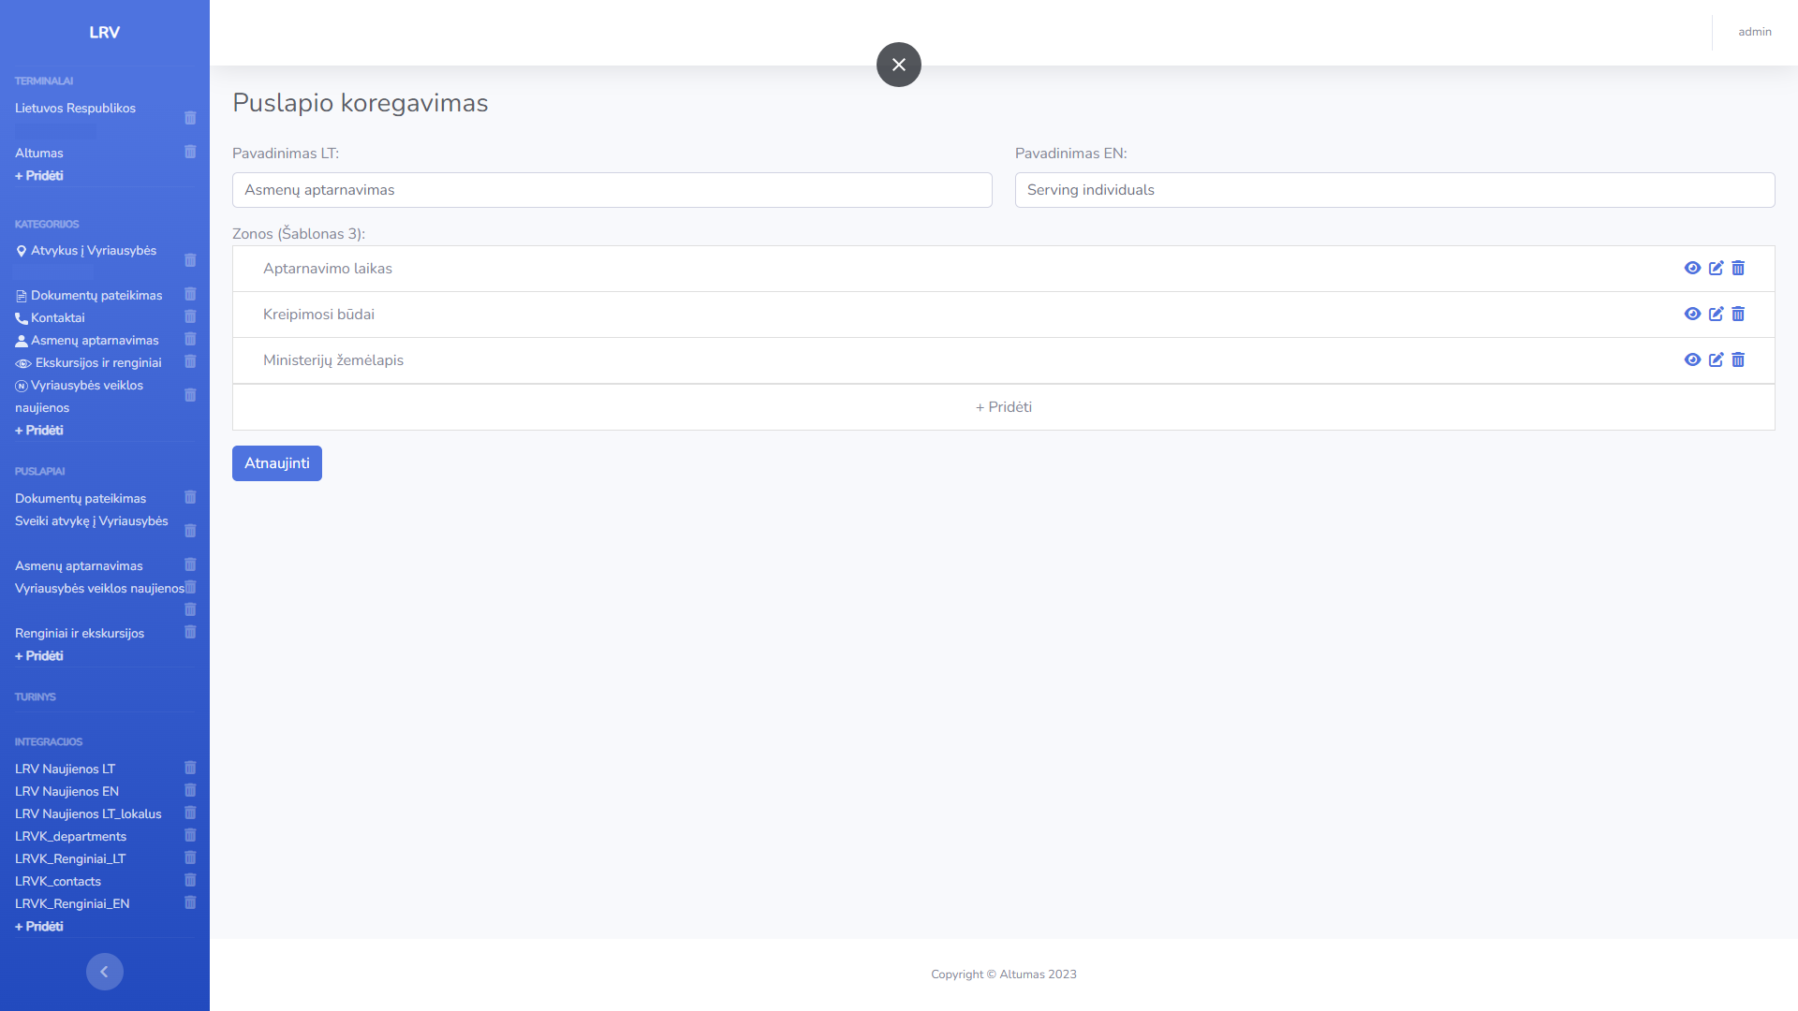
Task: Edit the Aptarnavimo laikas zone
Action: click(1716, 269)
